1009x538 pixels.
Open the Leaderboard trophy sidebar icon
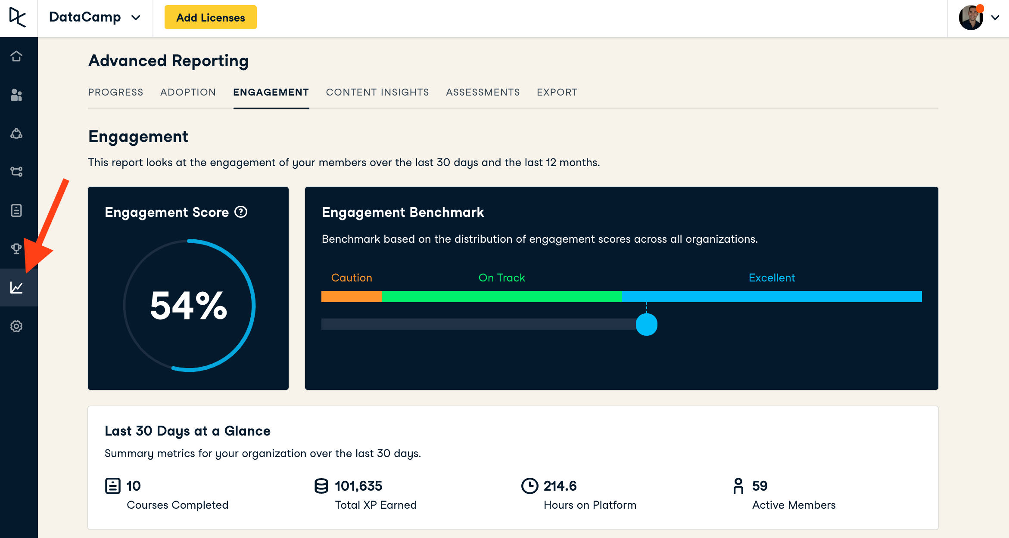(16, 249)
